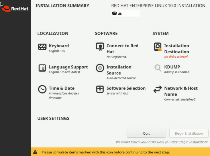Choose Software Selection
Image resolution: width=210 pixels, height=156 pixels.
126,88
